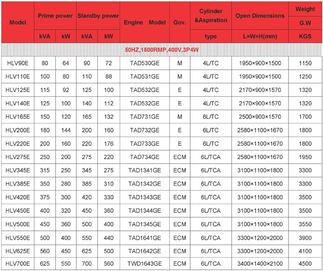Image resolution: width=323 pixels, height=271 pixels.
Task: Click dimensions 3400×1400×2100
Action: point(260,263)
